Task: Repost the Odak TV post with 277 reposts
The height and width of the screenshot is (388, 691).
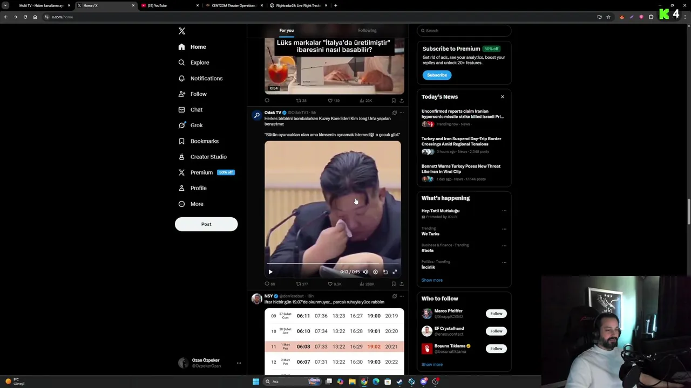Action: 302,284
